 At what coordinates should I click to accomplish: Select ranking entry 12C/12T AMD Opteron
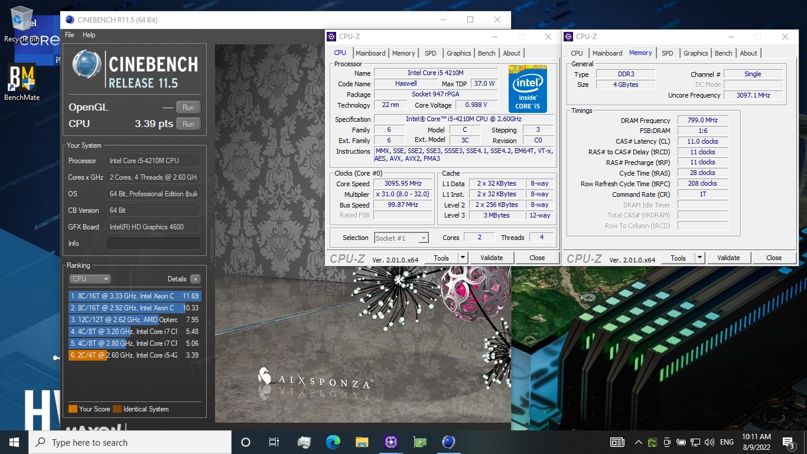pyautogui.click(x=135, y=320)
